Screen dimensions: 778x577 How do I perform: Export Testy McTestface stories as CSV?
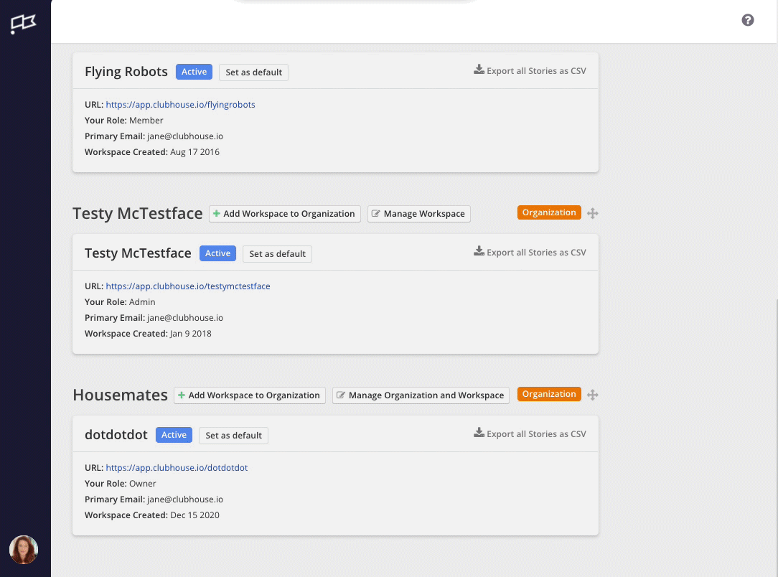pyautogui.click(x=530, y=252)
